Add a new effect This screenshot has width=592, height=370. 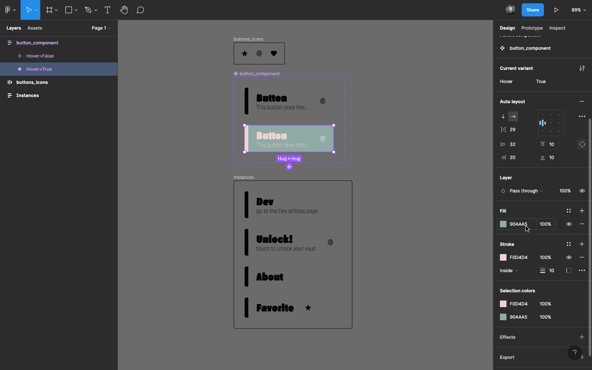[x=582, y=337]
